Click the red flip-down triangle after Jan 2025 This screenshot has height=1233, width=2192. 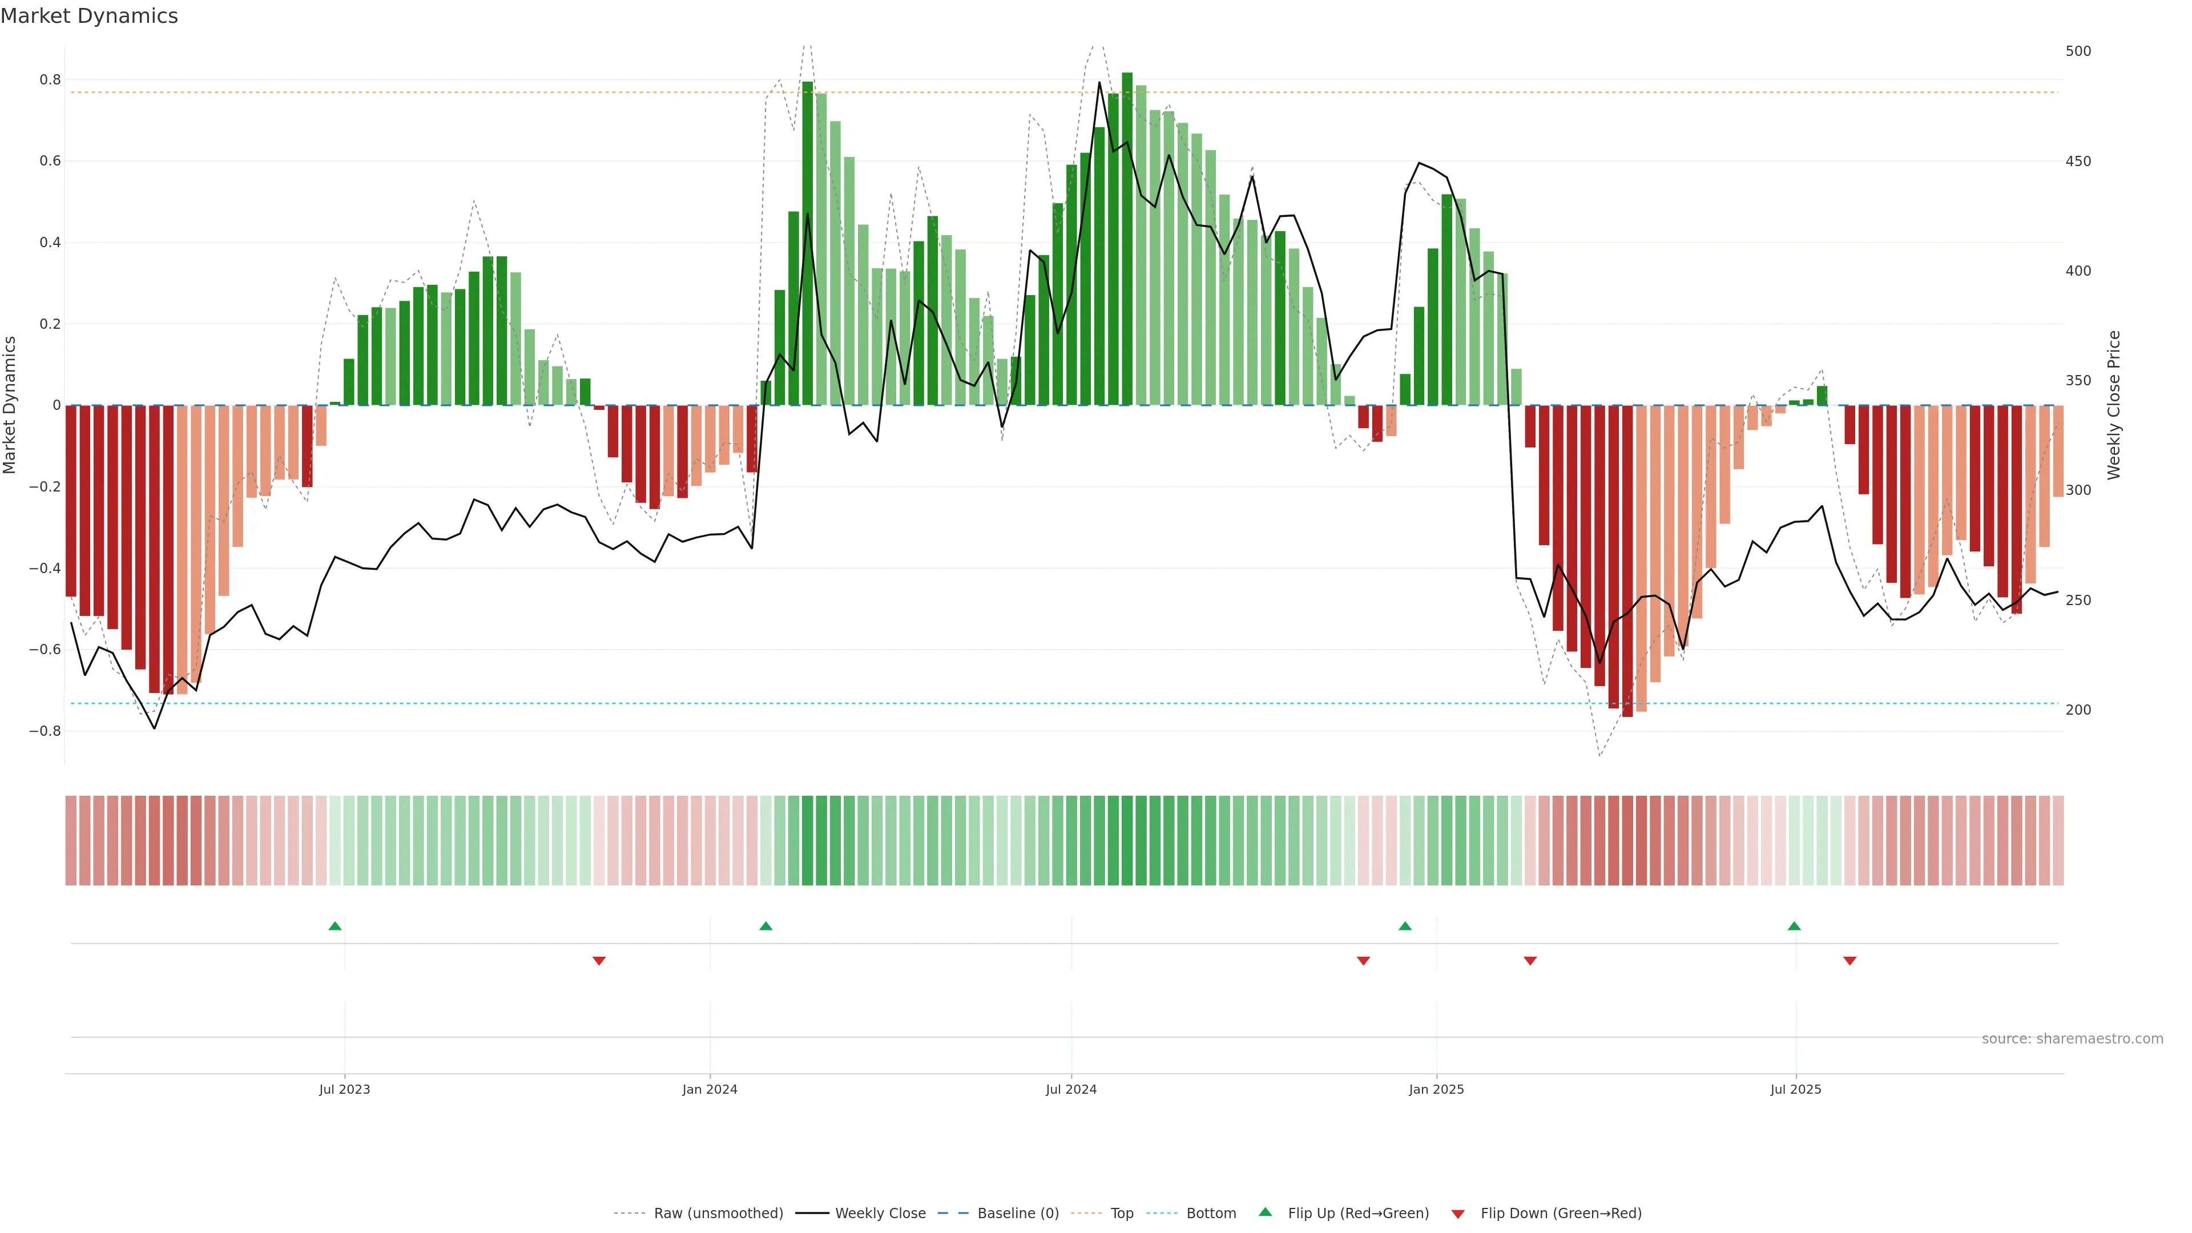1530,961
